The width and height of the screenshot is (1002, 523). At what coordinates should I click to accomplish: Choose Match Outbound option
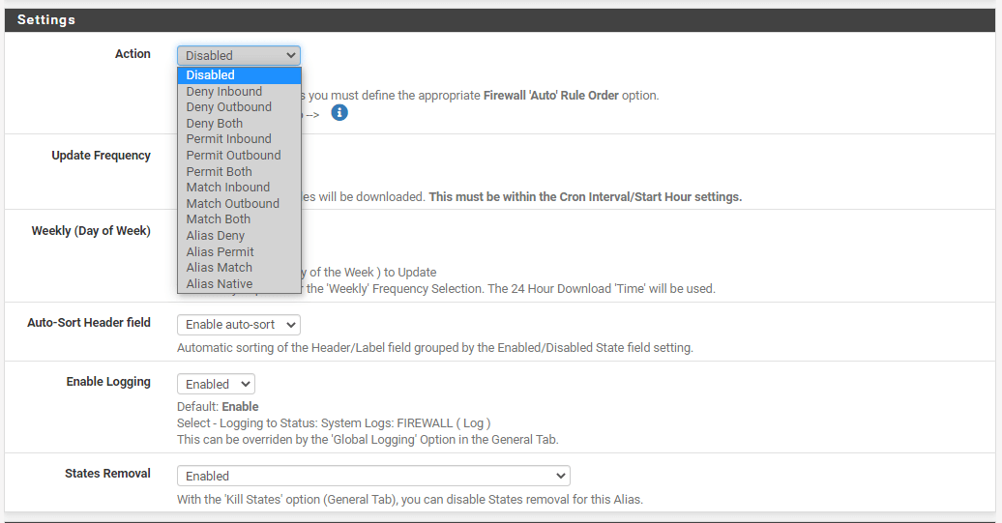click(239, 204)
